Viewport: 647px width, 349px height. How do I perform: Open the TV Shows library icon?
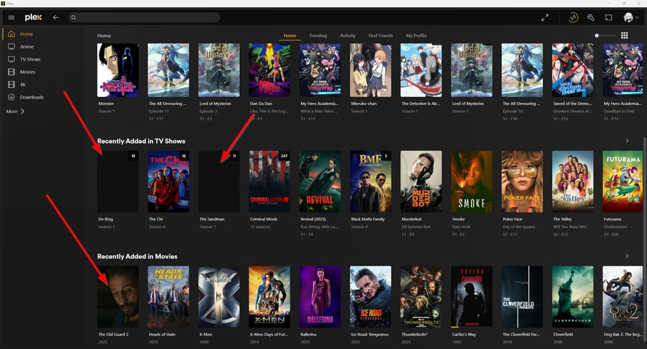[11, 59]
